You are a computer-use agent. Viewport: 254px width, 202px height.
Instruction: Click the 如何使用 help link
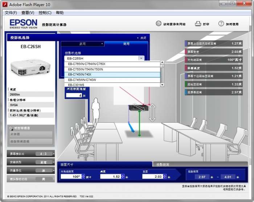tap(232, 24)
